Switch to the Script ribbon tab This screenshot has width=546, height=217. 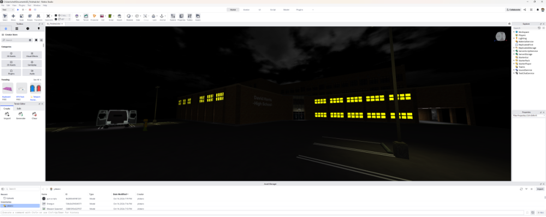(273, 10)
